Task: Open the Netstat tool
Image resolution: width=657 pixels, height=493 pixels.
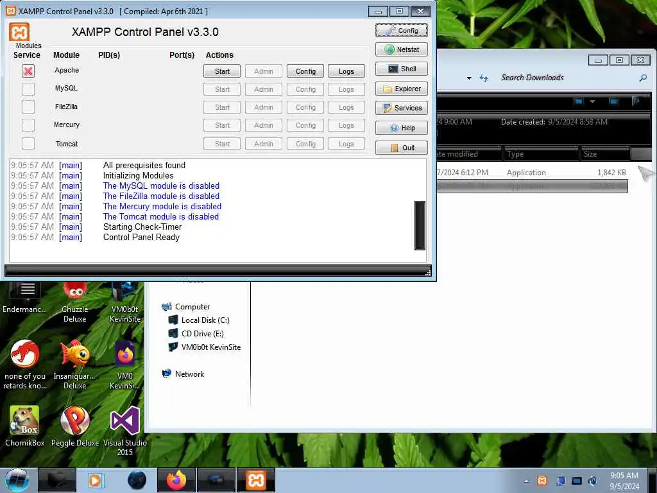Action: pyautogui.click(x=402, y=49)
